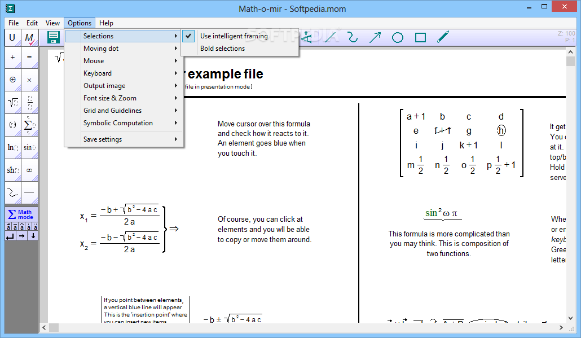581x338 pixels.
Task: Click the right arrow key button
Action: tap(22, 236)
